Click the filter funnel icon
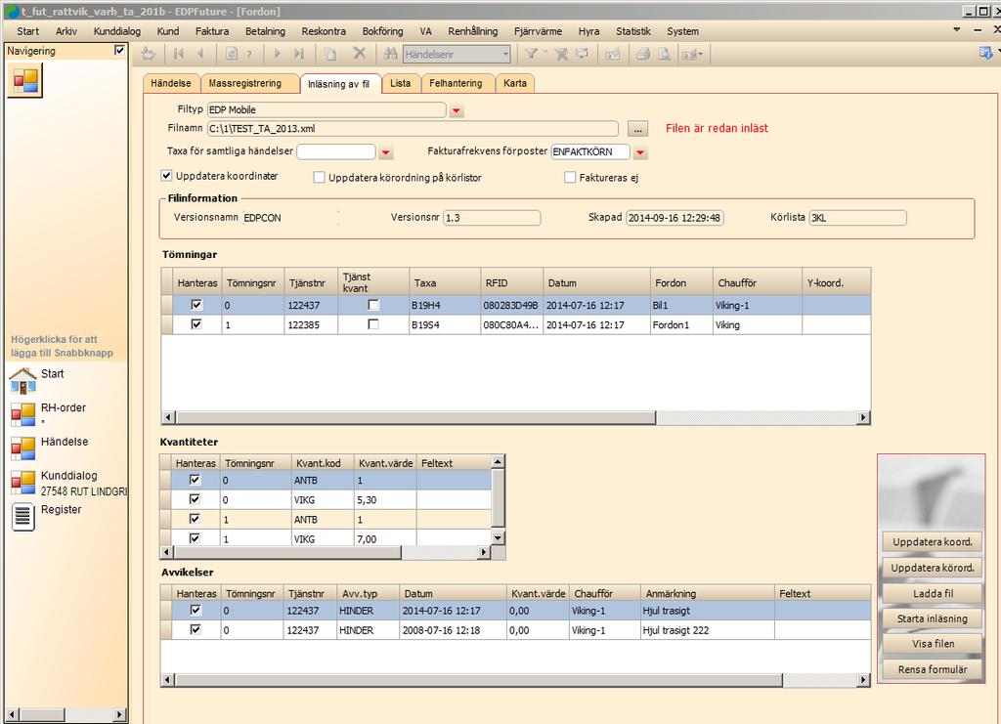The width and height of the screenshot is (1001, 724). pyautogui.click(x=531, y=54)
